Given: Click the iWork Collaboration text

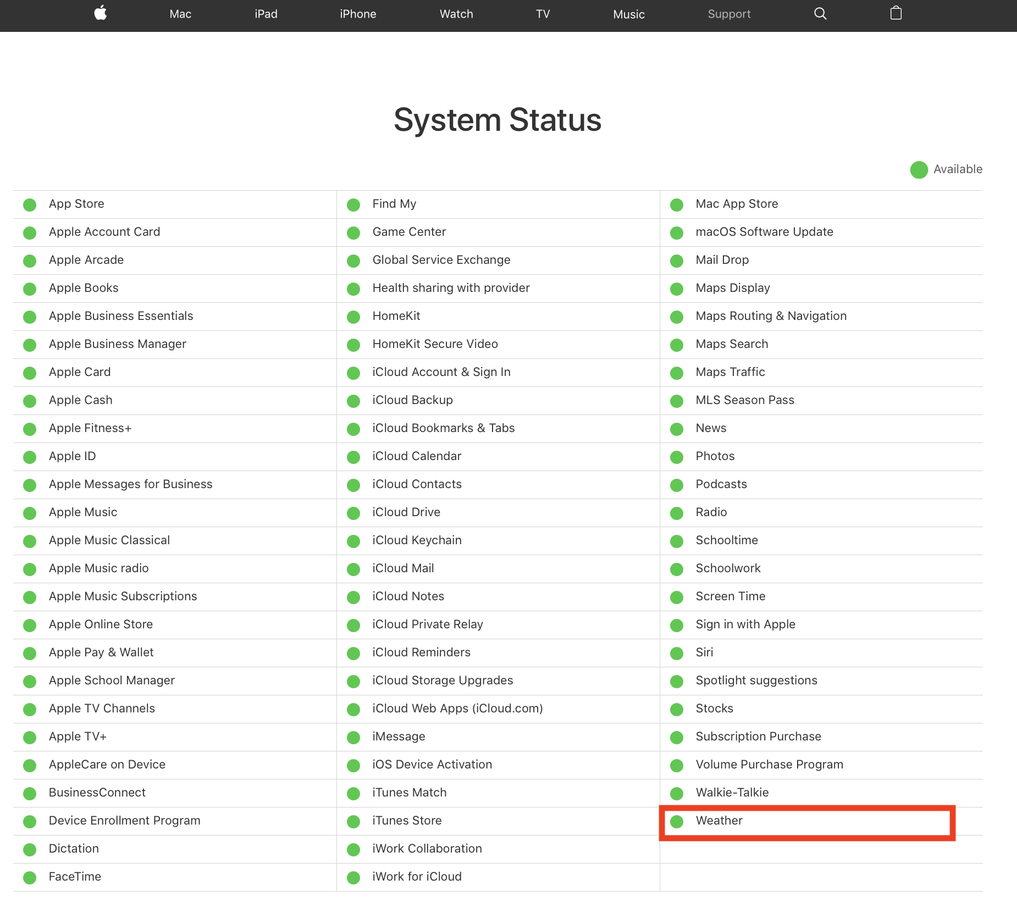Looking at the screenshot, I should pyautogui.click(x=427, y=849).
